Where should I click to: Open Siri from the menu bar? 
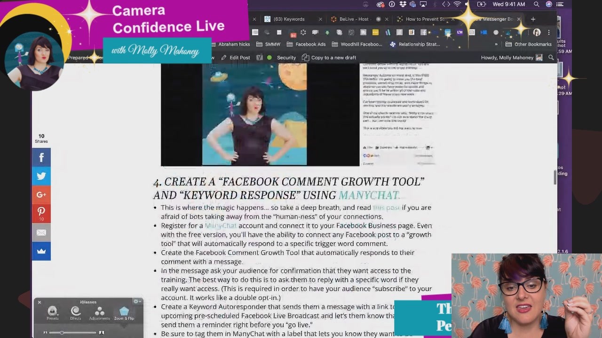click(x=549, y=4)
